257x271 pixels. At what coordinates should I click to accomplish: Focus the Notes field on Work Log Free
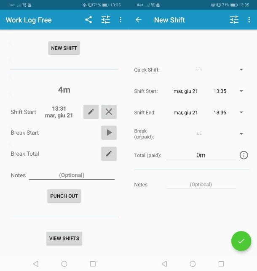click(x=72, y=175)
